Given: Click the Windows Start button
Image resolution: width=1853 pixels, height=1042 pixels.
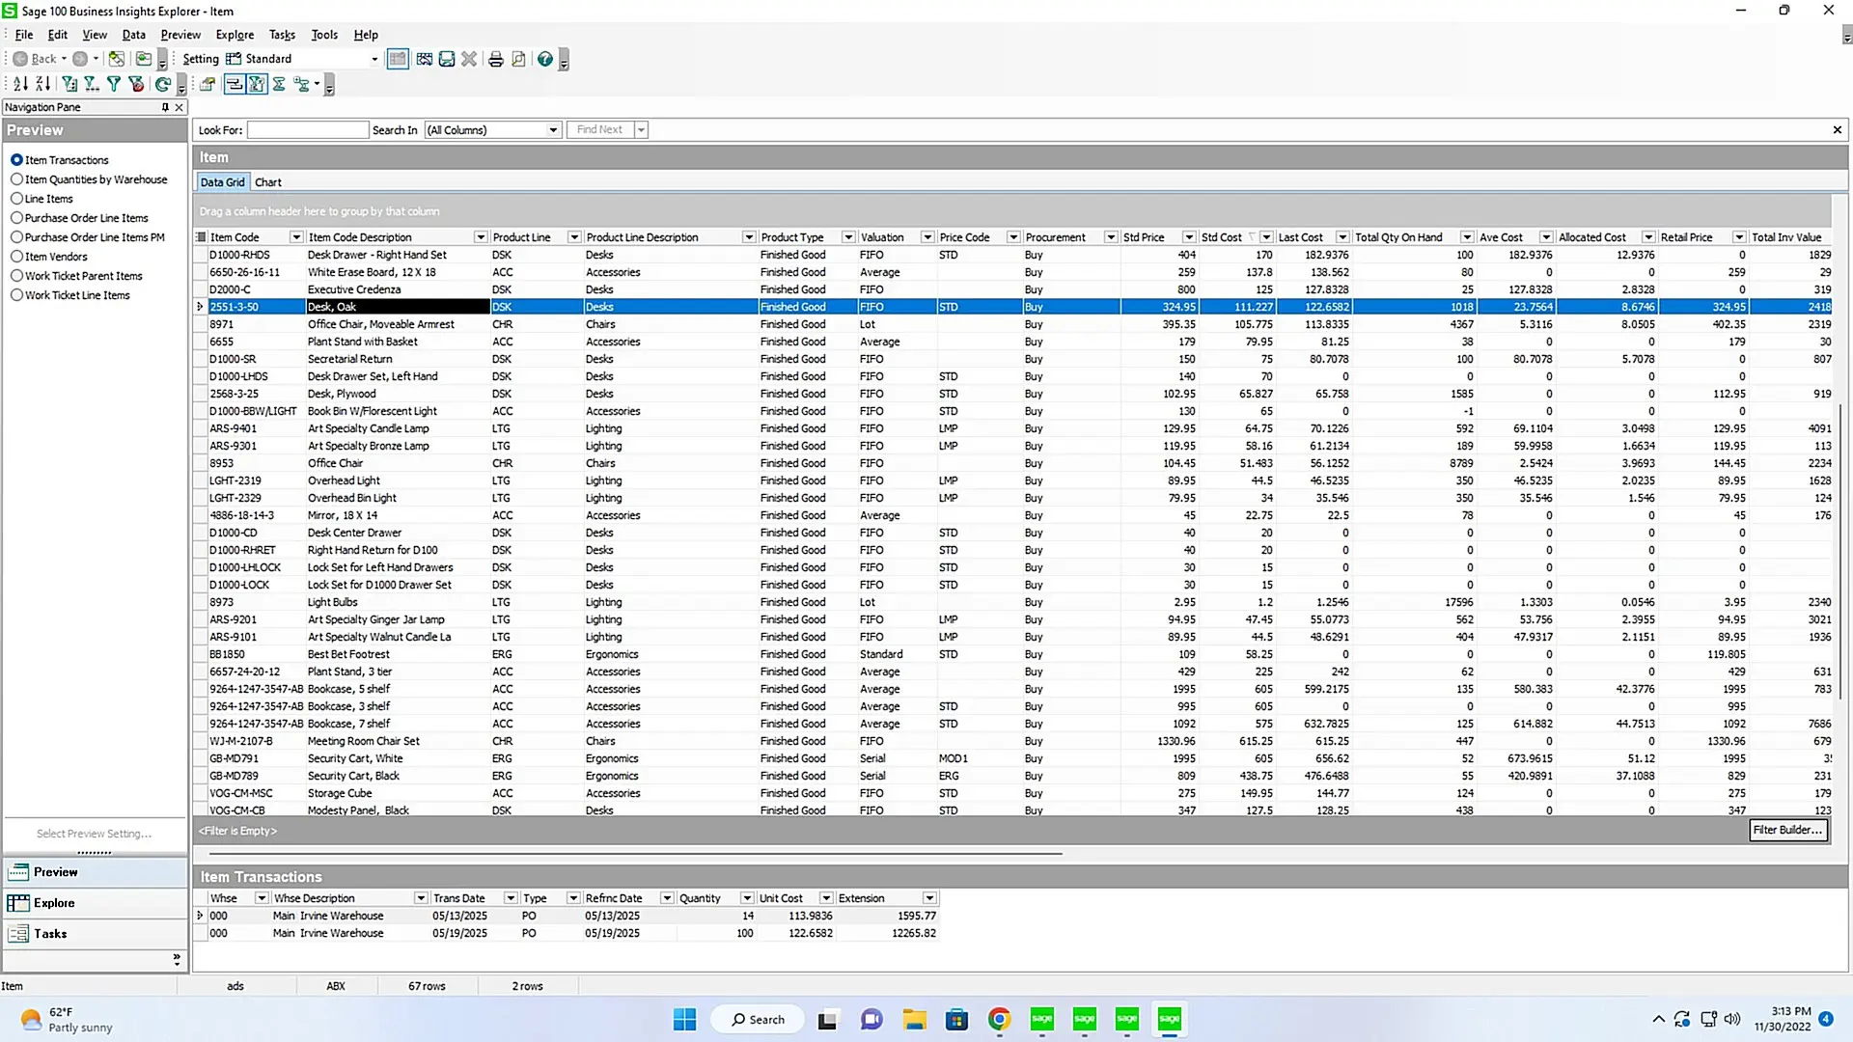Looking at the screenshot, I should pos(684,1019).
